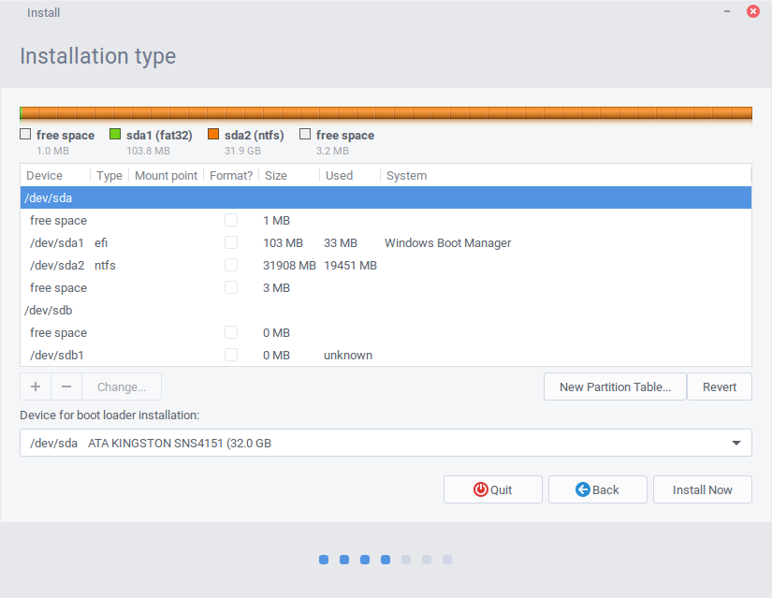Click the 1.0 MB free space legend box

click(25, 134)
